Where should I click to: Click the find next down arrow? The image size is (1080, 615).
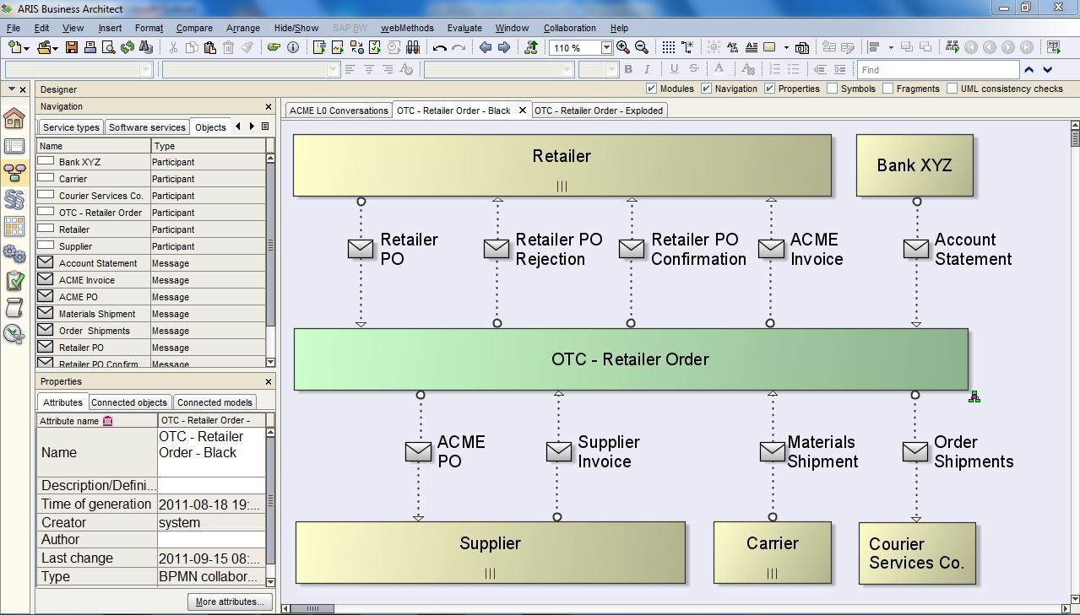[x=1048, y=70]
